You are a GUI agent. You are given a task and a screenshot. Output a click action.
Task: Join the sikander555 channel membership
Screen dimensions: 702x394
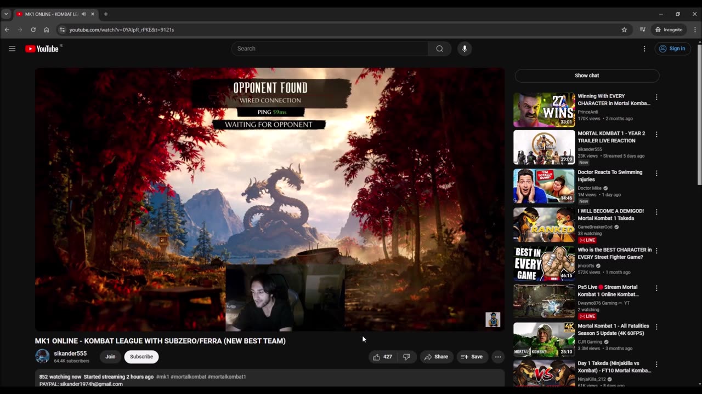click(110, 357)
